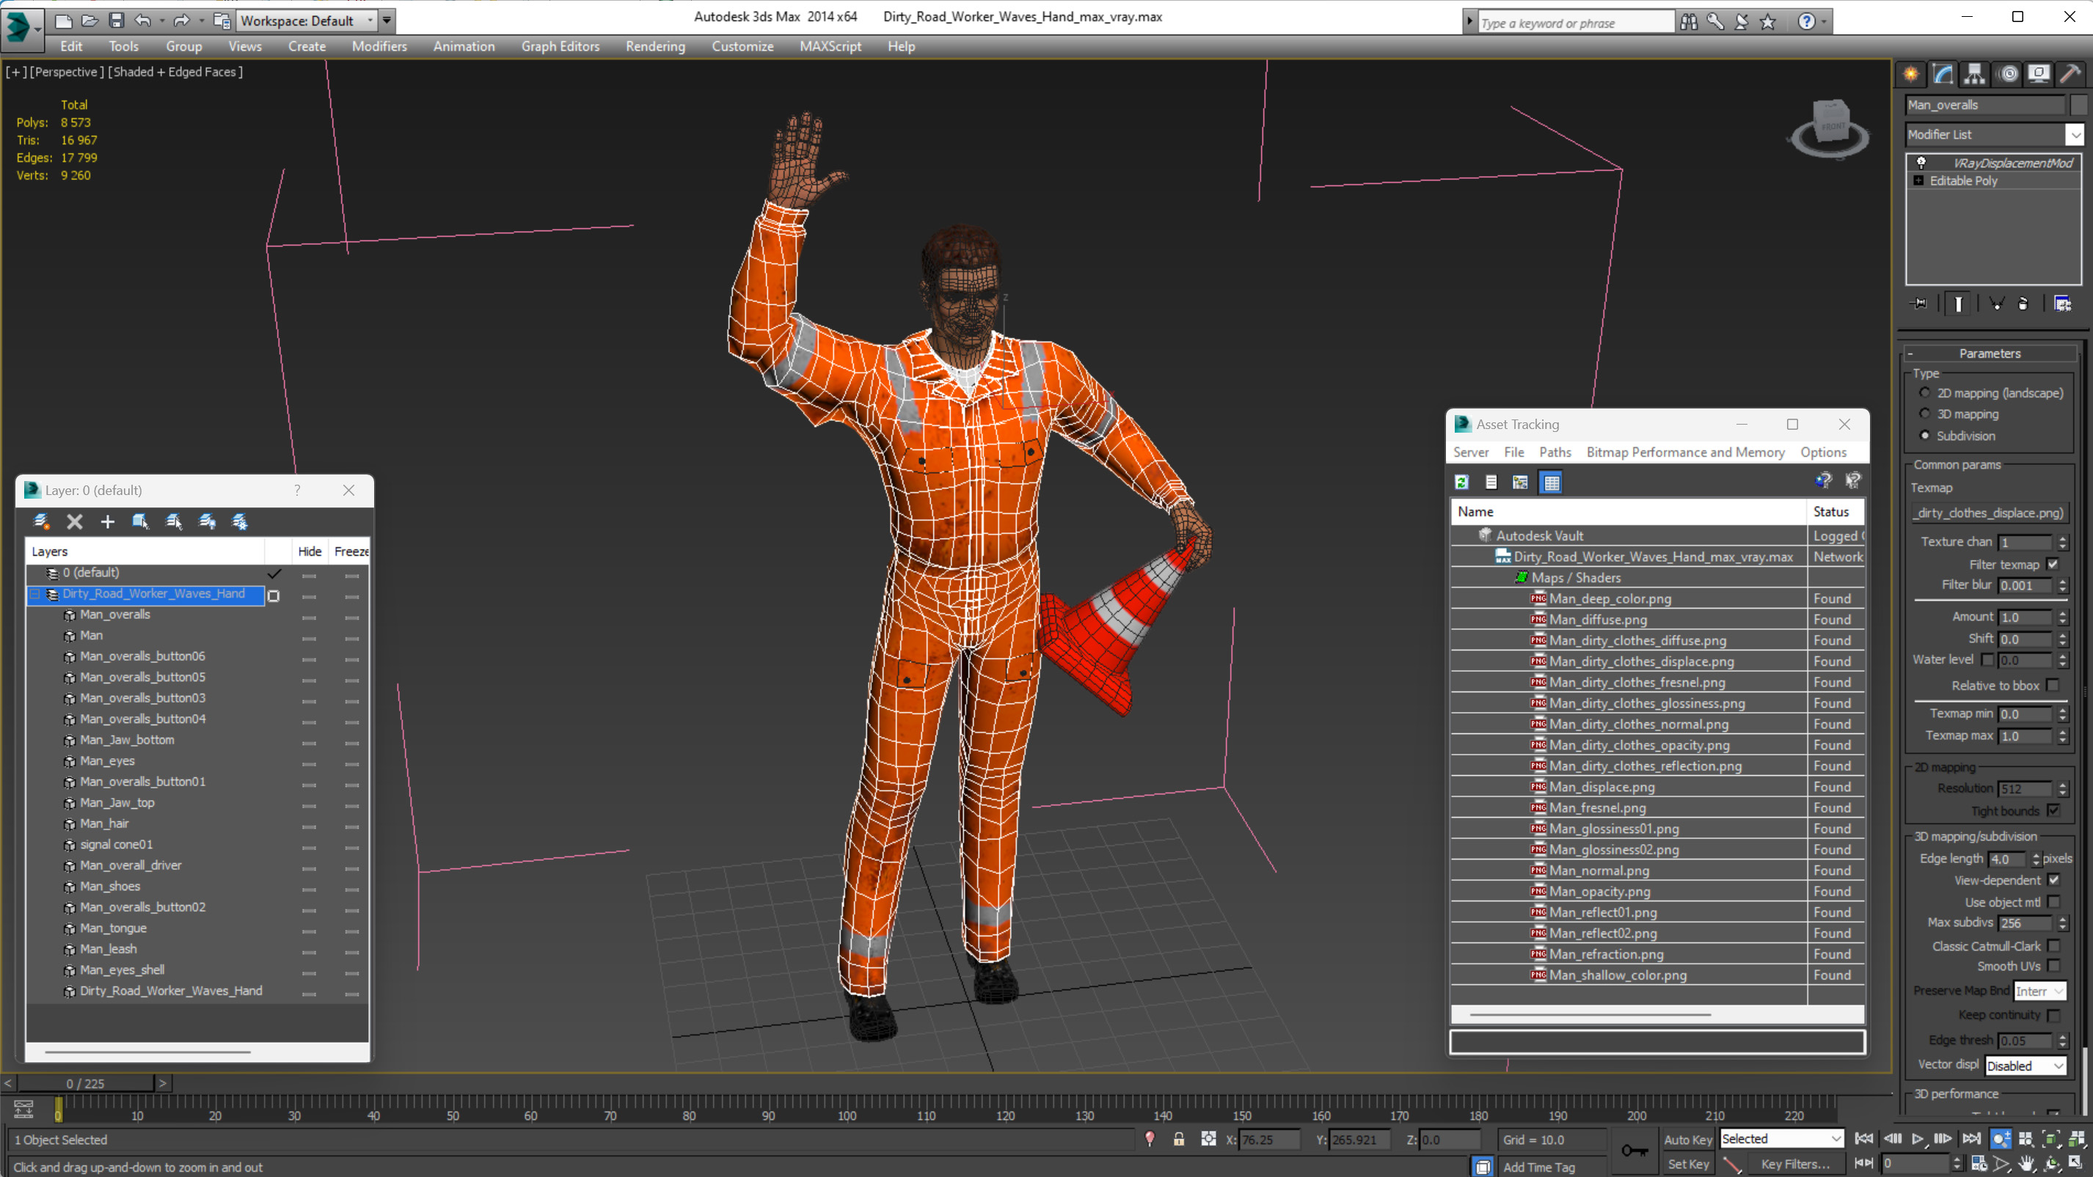
Task: Open the Utilities panel hammer tab
Action: point(2070,75)
